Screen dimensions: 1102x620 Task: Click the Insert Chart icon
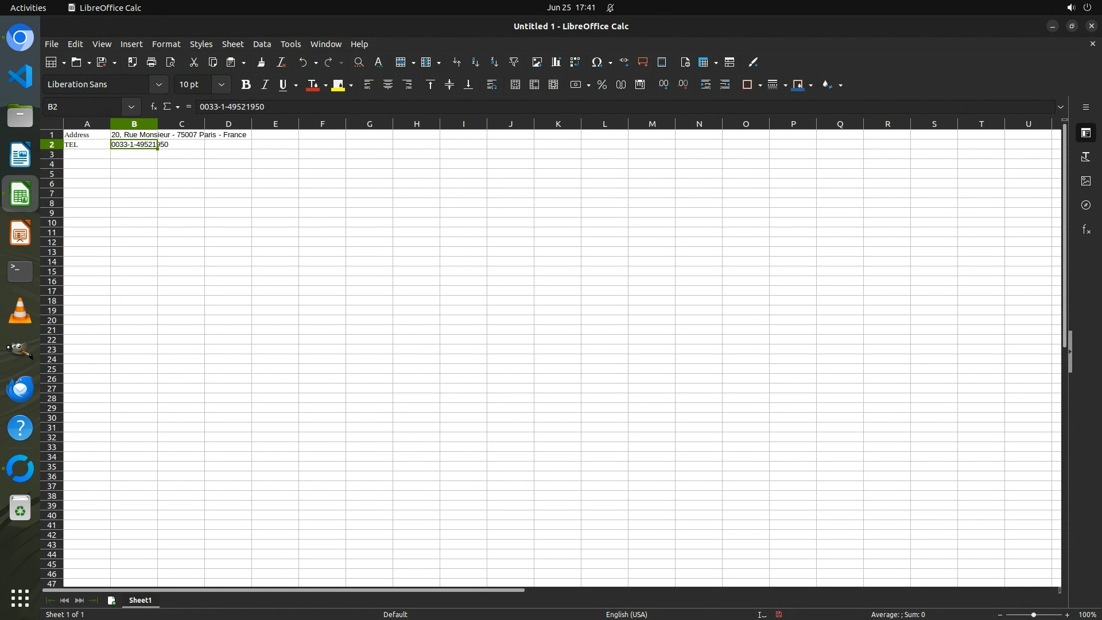point(556,62)
